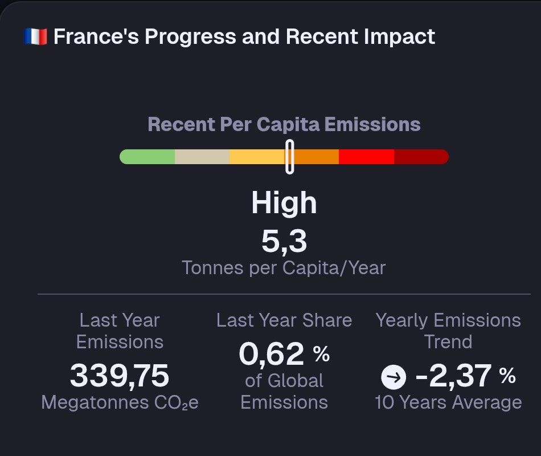This screenshot has width=541, height=456.
Task: Click the France flag icon
Action: (35, 36)
